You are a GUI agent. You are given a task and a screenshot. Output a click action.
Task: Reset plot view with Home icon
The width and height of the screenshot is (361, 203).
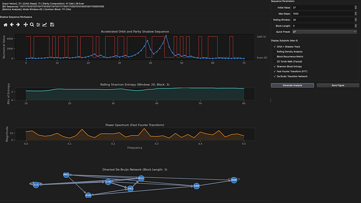[x=6, y=25]
